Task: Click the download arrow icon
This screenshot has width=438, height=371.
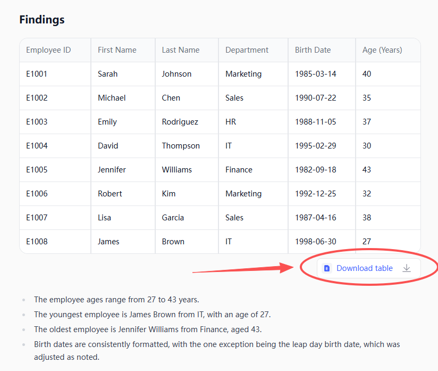Action: tap(407, 268)
